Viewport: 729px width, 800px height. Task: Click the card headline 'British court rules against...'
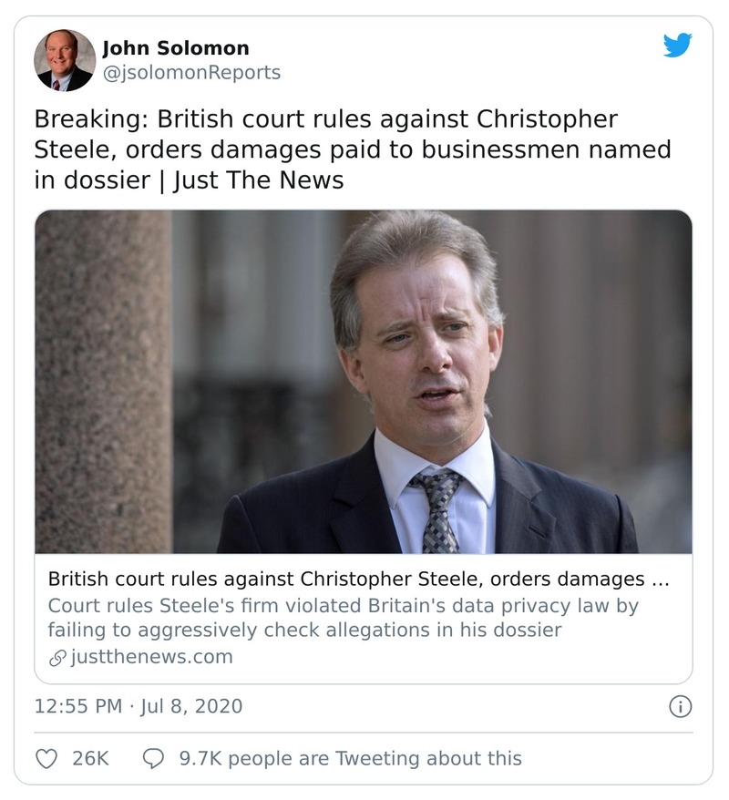[357, 579]
